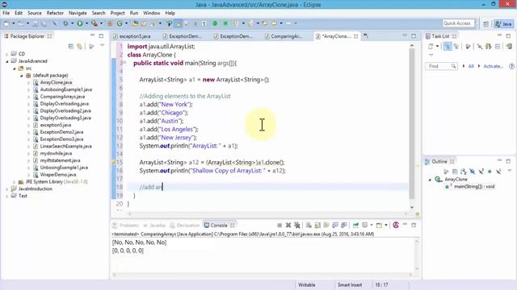
Task: Click the search magnifier in the Find field
Action: (454, 66)
